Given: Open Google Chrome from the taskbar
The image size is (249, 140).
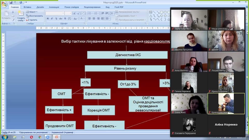Looking at the screenshot, I should click(x=40, y=137).
